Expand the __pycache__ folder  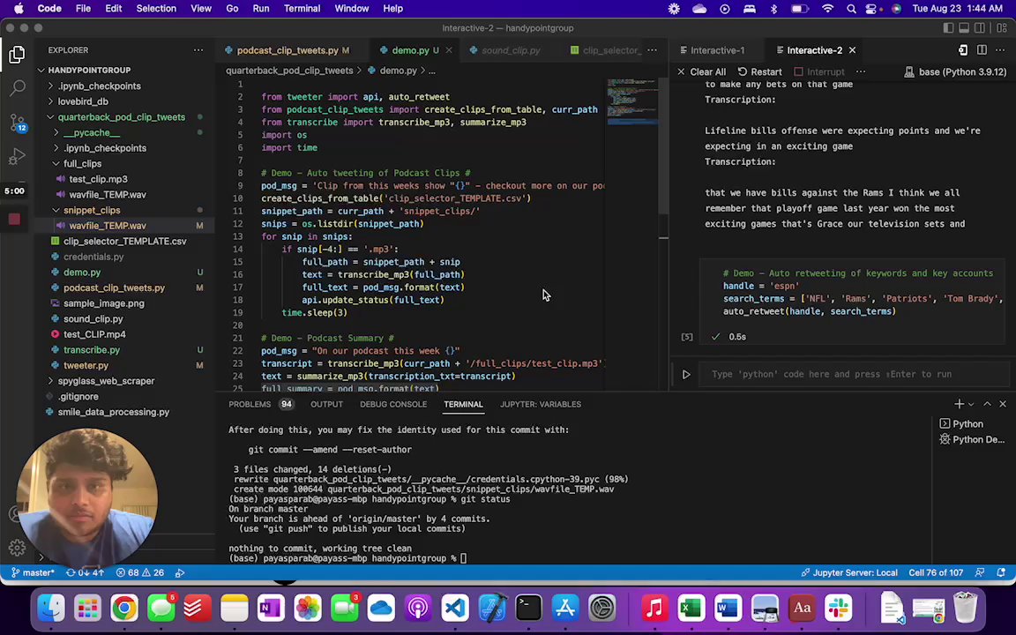92,133
